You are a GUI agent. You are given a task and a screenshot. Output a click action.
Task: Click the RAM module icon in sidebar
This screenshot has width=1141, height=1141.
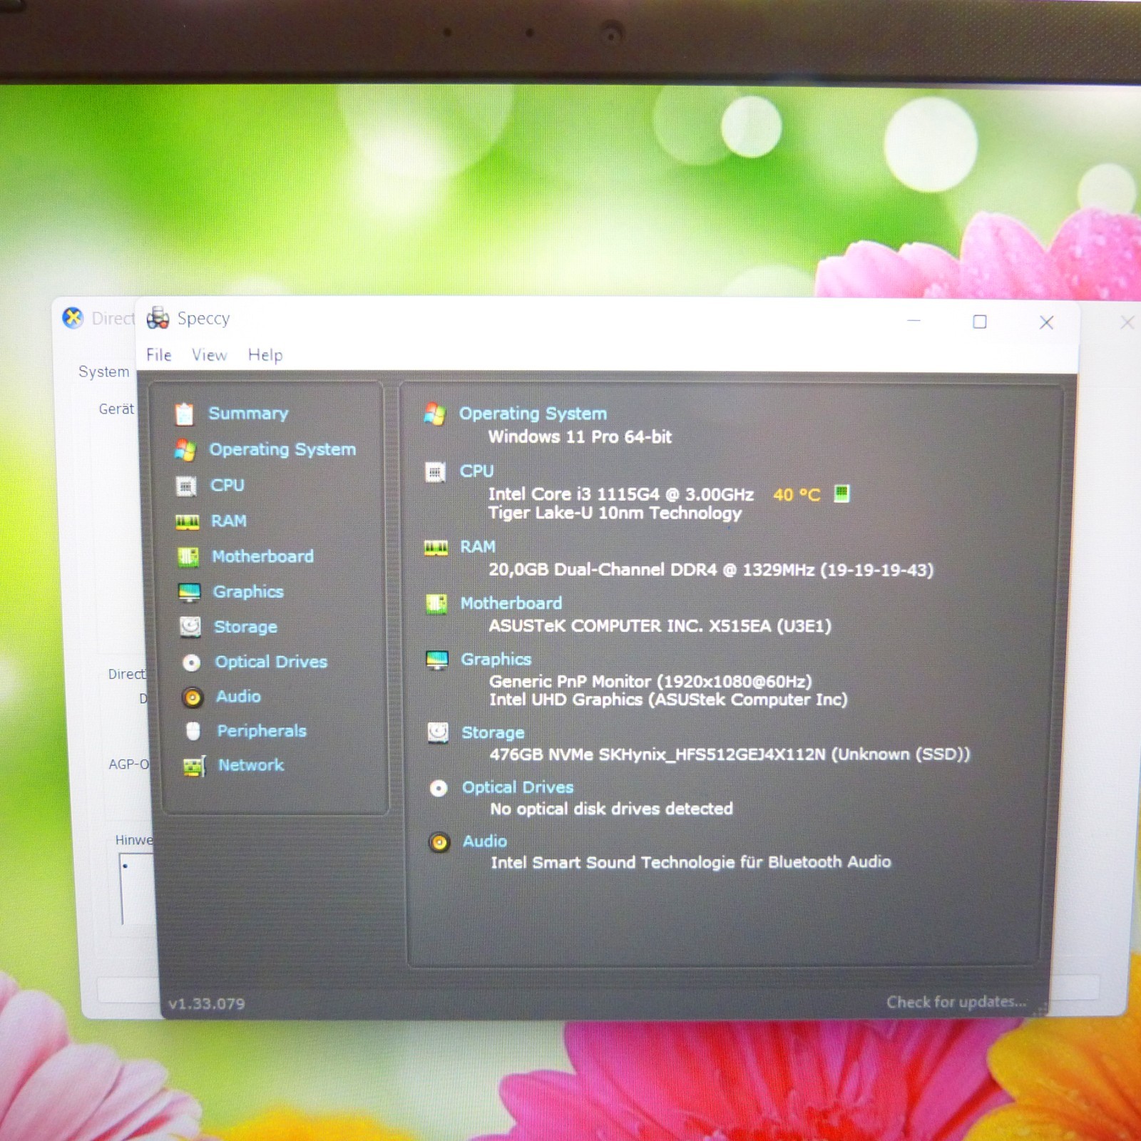(187, 522)
